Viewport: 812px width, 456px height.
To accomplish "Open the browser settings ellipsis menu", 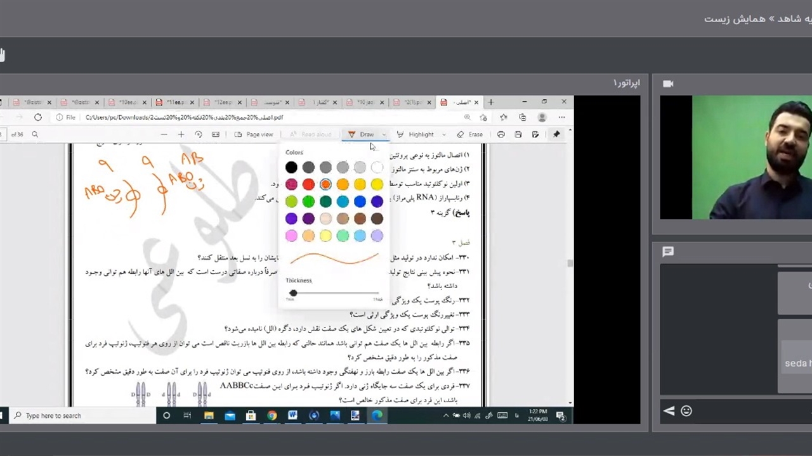I will pyautogui.click(x=561, y=117).
